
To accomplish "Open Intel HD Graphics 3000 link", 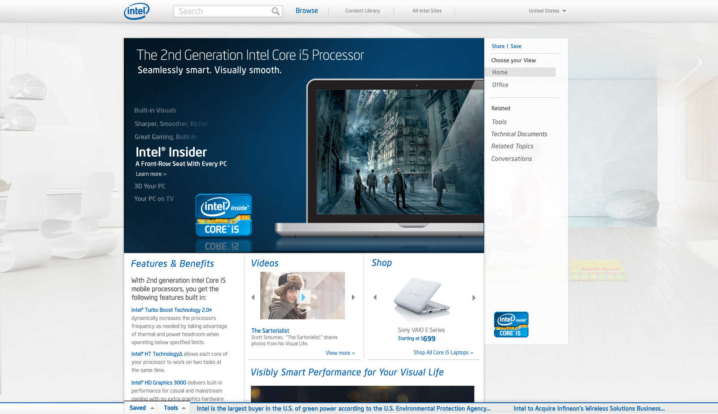I will point(158,383).
